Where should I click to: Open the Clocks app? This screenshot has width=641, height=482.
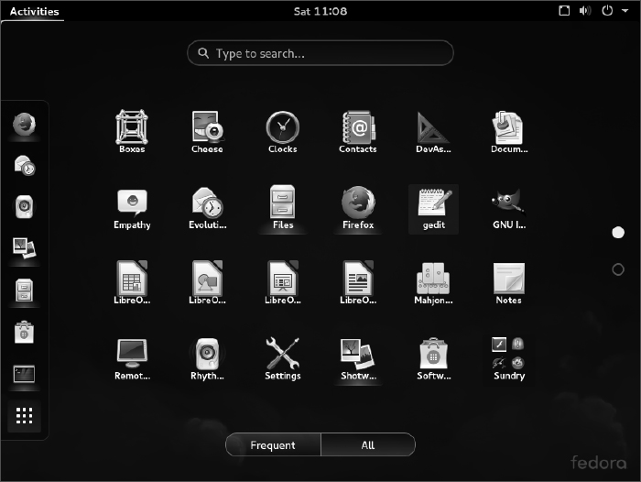tap(282, 131)
